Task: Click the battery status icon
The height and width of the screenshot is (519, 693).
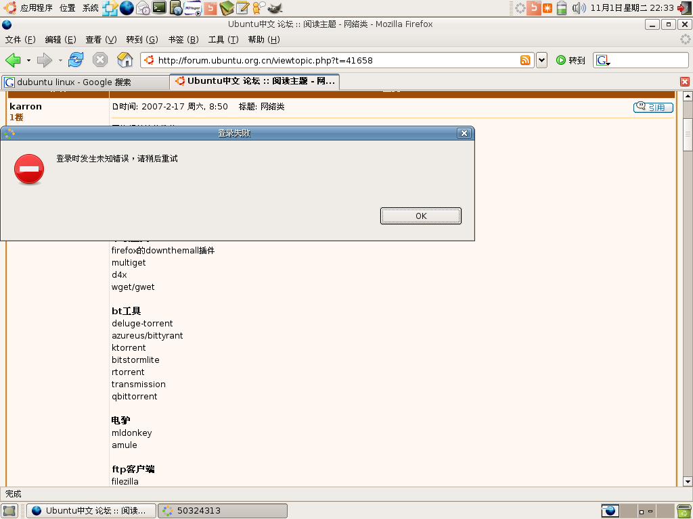Action: pos(561,8)
